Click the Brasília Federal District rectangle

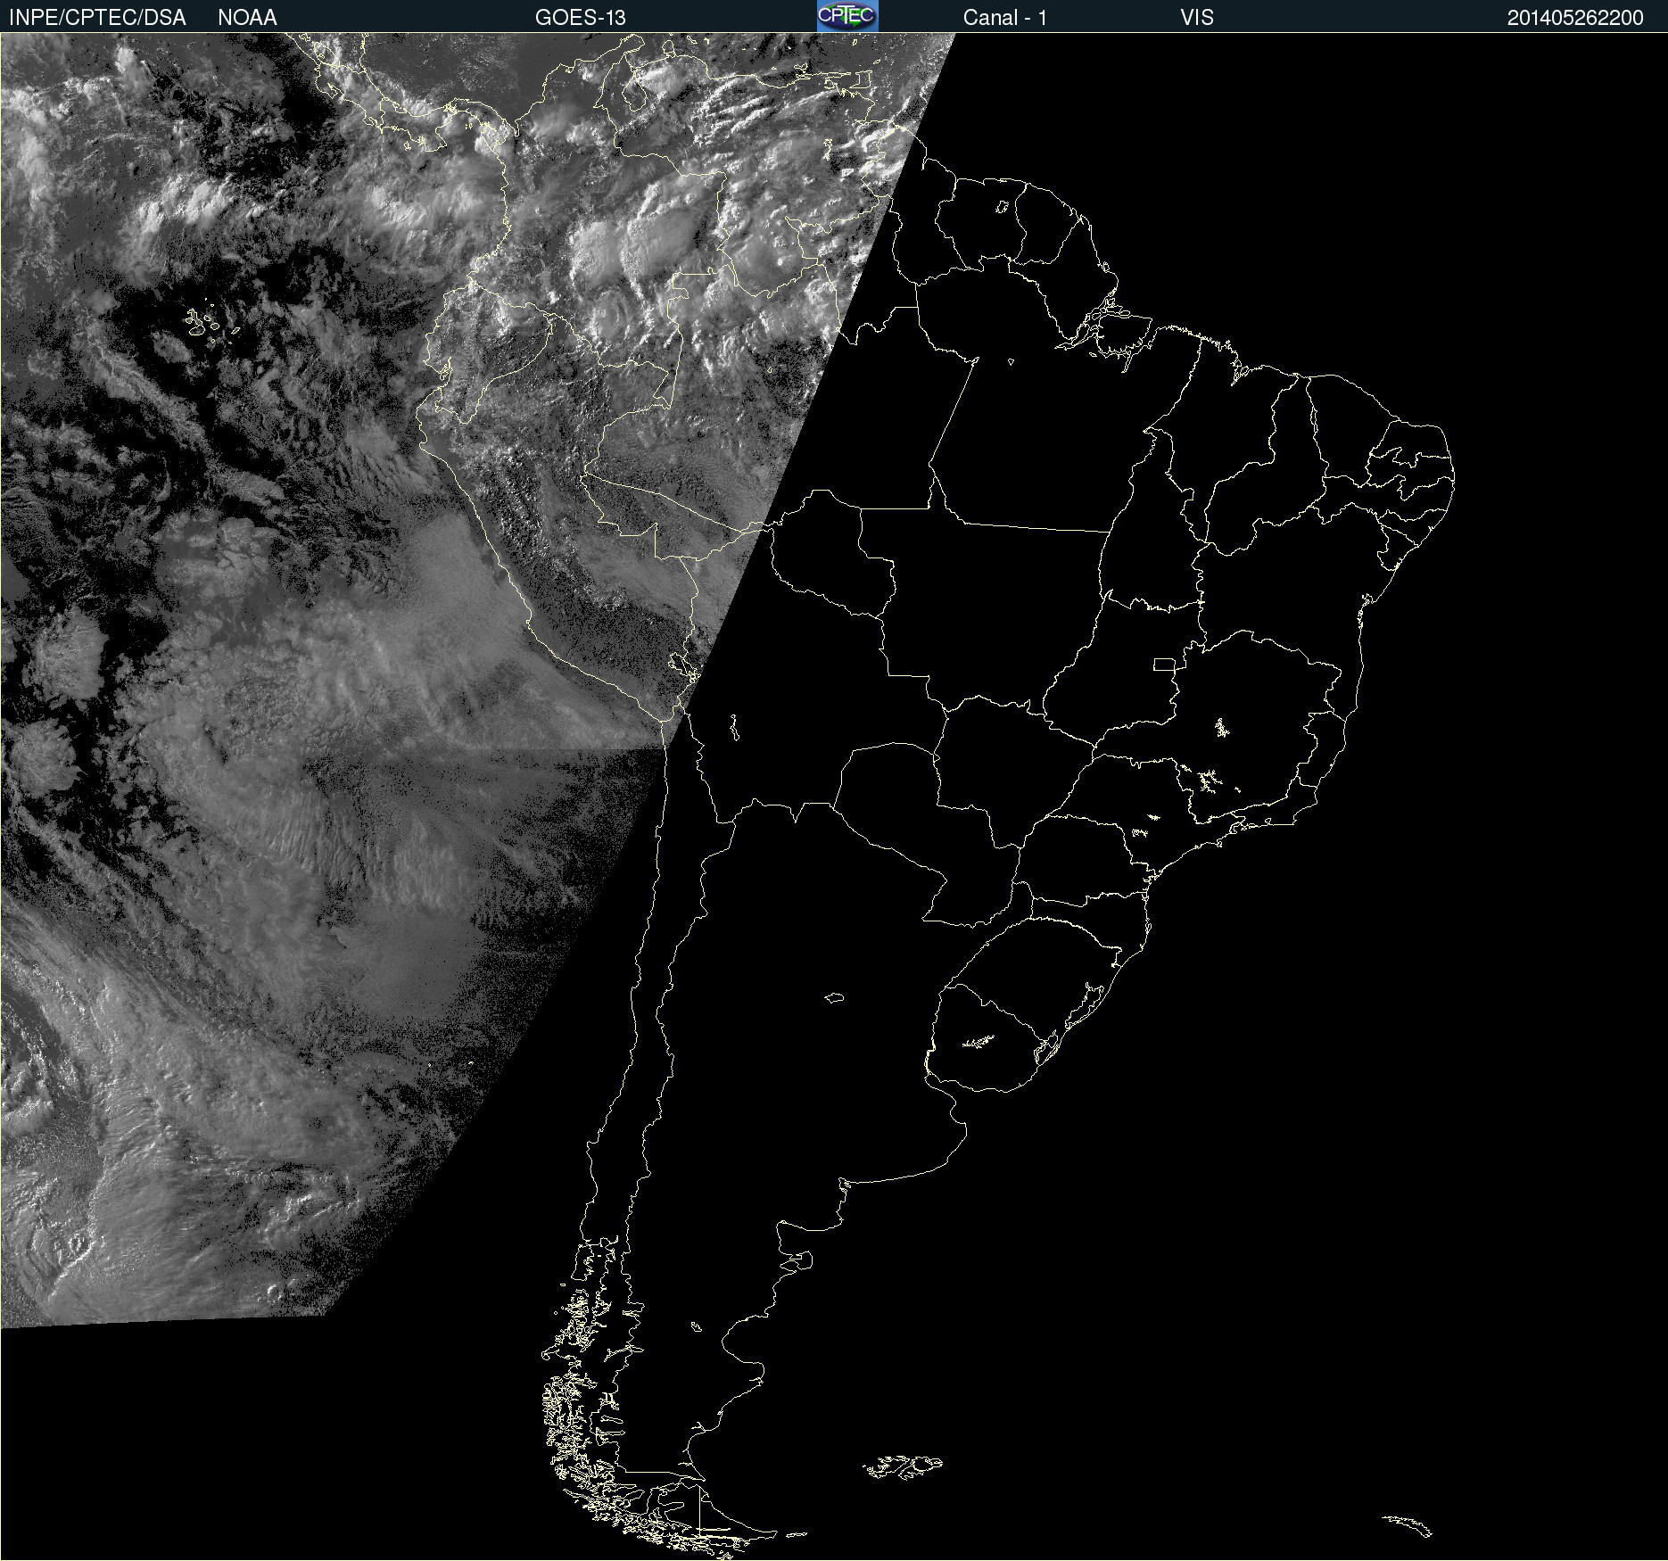tap(1164, 665)
